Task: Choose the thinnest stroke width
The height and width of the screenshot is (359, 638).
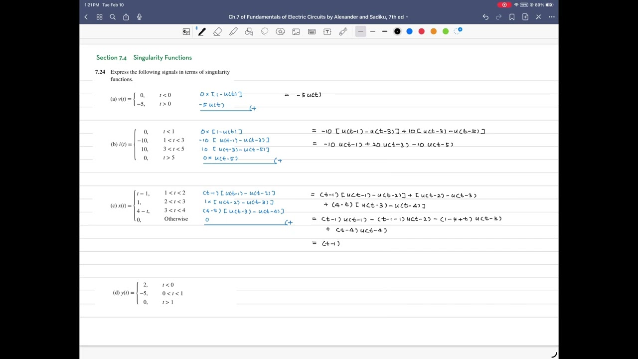Action: point(360,31)
